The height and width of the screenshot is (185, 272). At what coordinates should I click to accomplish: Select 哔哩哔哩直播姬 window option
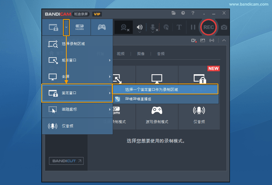166,99
